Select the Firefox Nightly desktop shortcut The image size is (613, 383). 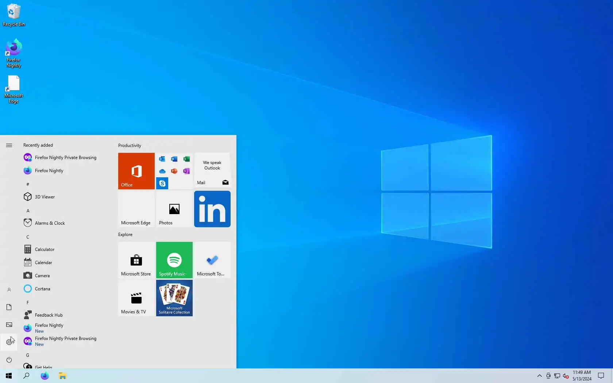tap(14, 53)
